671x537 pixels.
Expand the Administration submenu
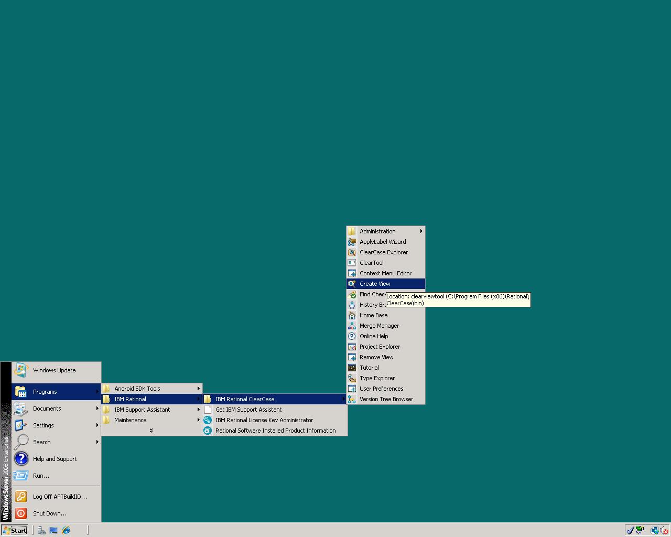coord(386,231)
